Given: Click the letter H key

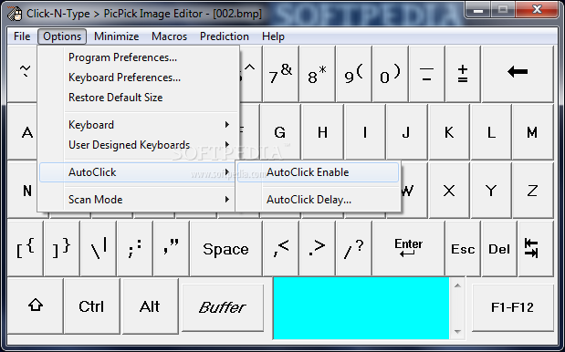Looking at the screenshot, I should [x=322, y=132].
